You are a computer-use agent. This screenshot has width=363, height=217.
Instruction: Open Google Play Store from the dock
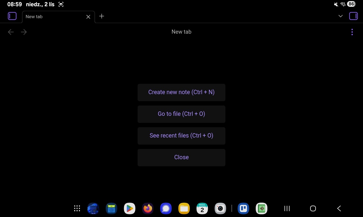click(129, 208)
